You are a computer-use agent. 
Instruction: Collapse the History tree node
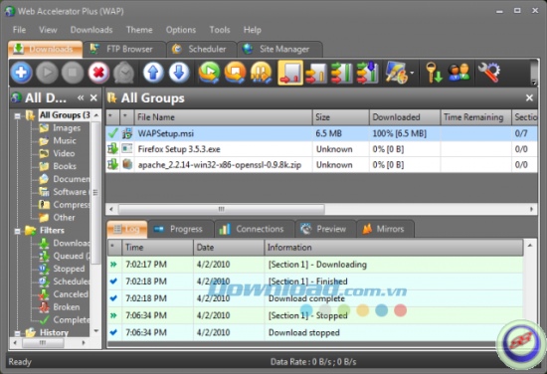coord(17,333)
